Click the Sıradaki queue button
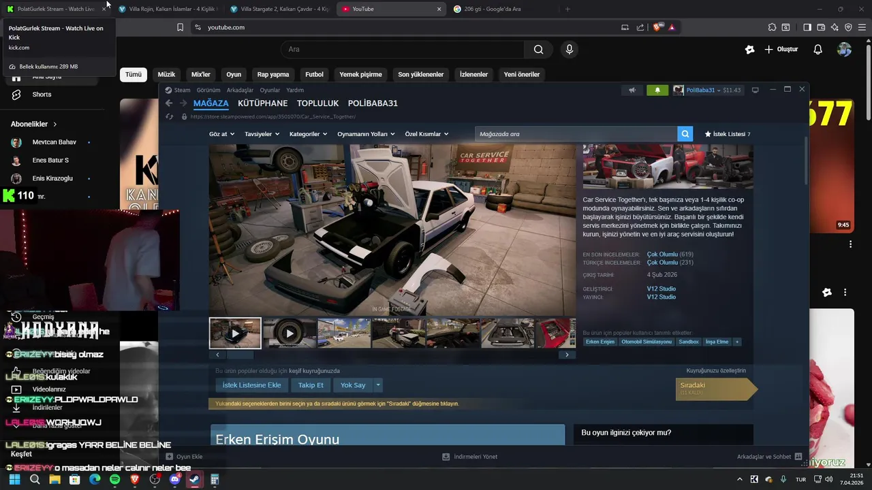 pos(715,389)
